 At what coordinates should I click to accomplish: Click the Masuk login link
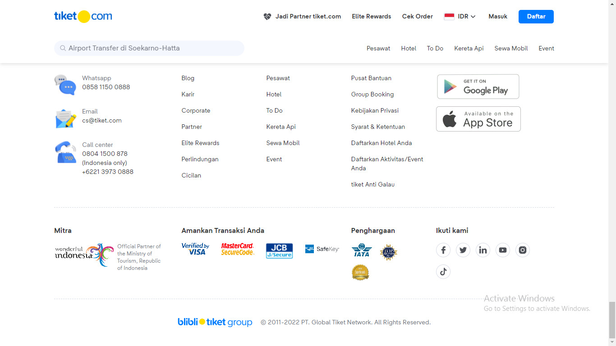[498, 17]
